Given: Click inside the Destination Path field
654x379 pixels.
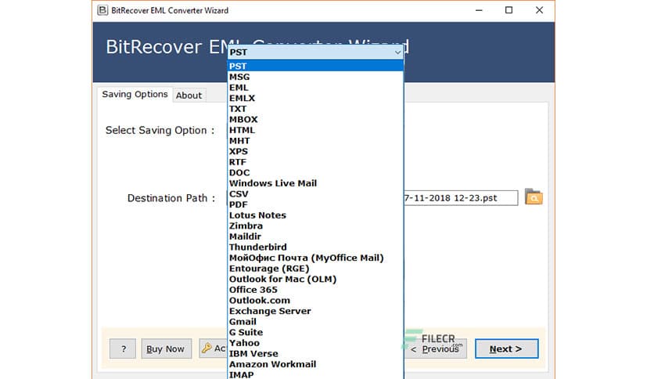Looking at the screenshot, I should click(461, 197).
